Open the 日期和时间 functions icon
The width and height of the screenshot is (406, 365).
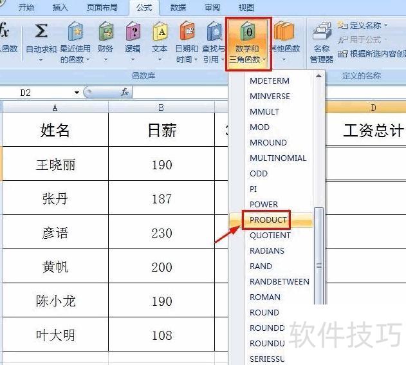187,30
